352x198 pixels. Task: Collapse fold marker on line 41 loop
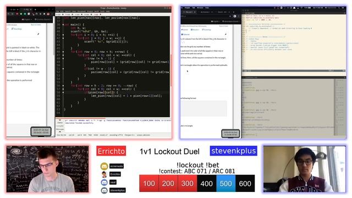click(x=63, y=35)
